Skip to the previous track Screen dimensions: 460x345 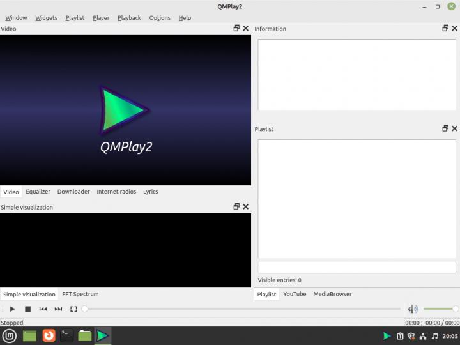(43, 309)
